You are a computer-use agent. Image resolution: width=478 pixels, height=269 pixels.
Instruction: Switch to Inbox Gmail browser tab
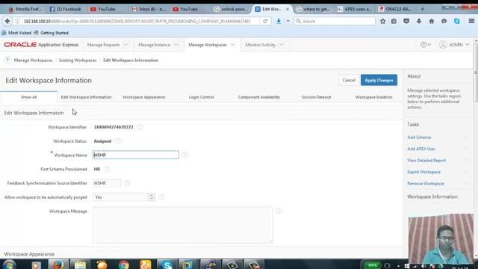pos(149,9)
